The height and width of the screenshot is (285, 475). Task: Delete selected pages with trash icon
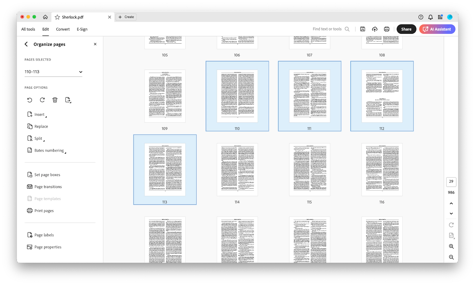(x=55, y=100)
